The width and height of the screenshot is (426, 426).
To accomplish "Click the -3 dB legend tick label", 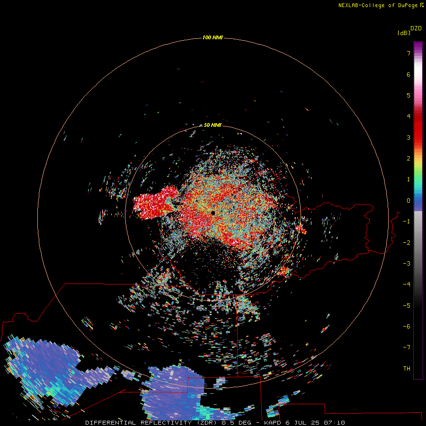I will 407,264.
